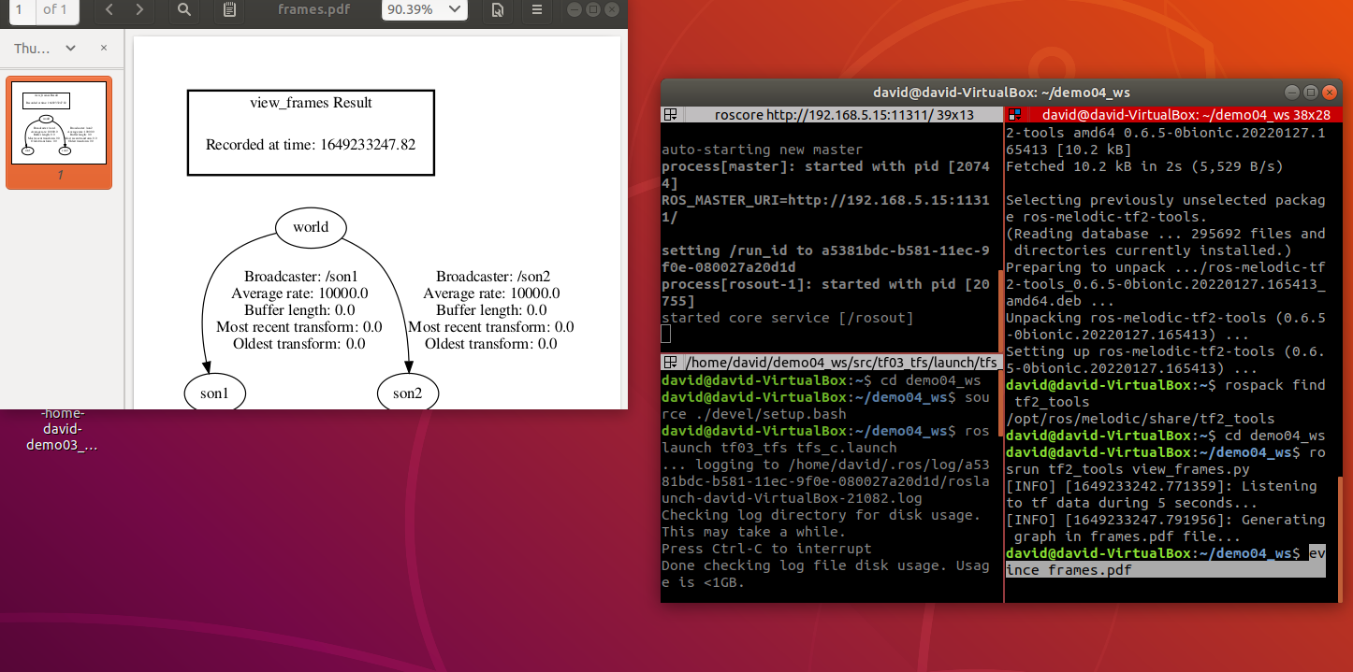This screenshot has width=1353, height=672.
Task: Open the terminal group icon of roscore pane
Action: click(x=670, y=115)
